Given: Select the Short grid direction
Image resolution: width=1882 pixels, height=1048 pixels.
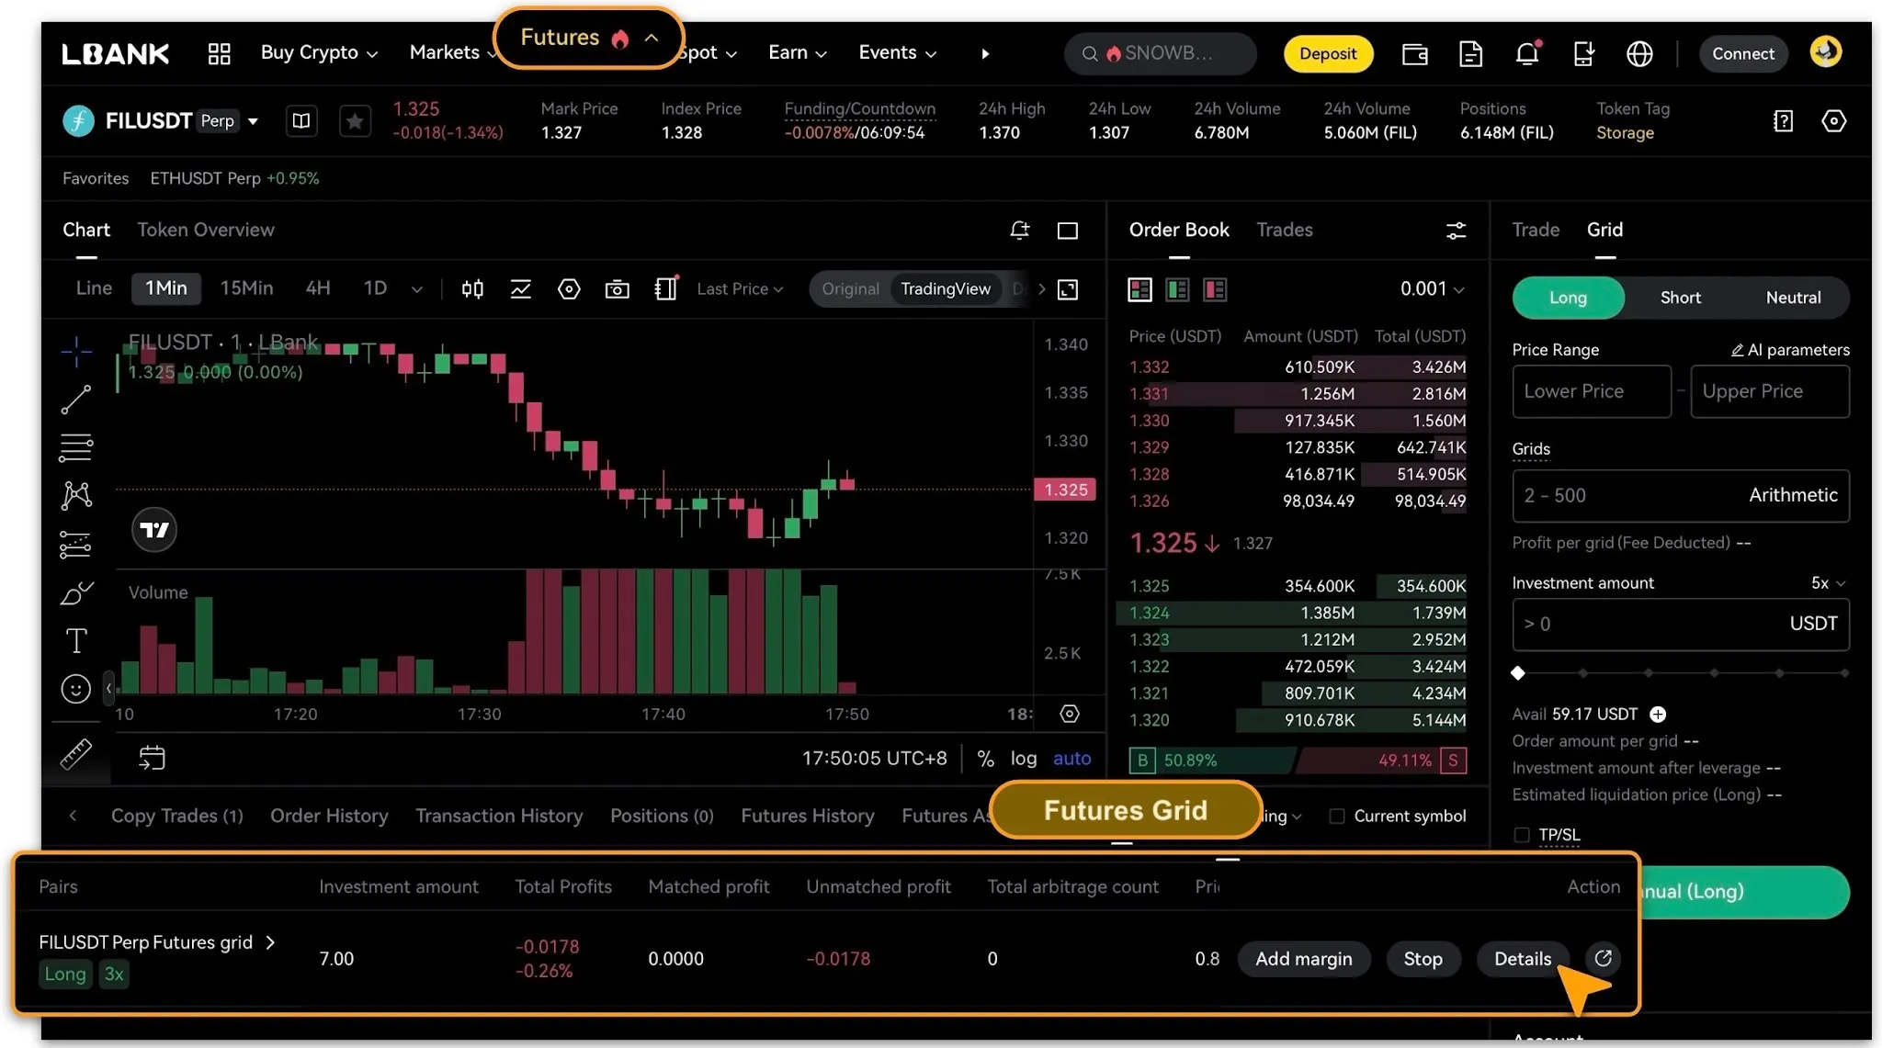Looking at the screenshot, I should (1680, 298).
